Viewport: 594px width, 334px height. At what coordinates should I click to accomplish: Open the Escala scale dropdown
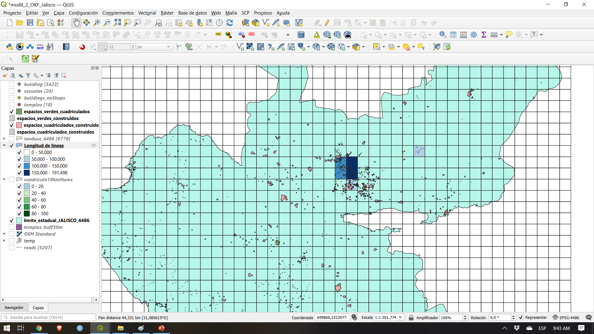point(400,317)
